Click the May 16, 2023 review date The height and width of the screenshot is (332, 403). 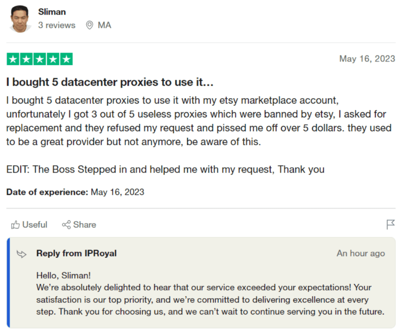point(367,59)
